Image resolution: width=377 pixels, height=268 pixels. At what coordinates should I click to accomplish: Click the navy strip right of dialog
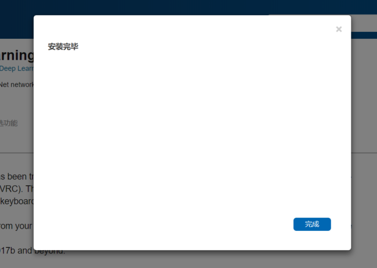364,35
